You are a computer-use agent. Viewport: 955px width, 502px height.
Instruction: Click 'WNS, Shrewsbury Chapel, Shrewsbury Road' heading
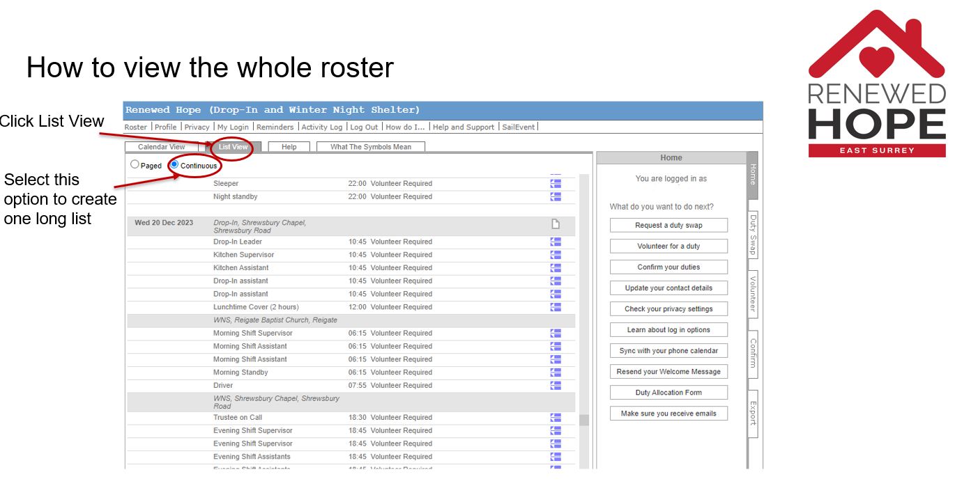[277, 402]
